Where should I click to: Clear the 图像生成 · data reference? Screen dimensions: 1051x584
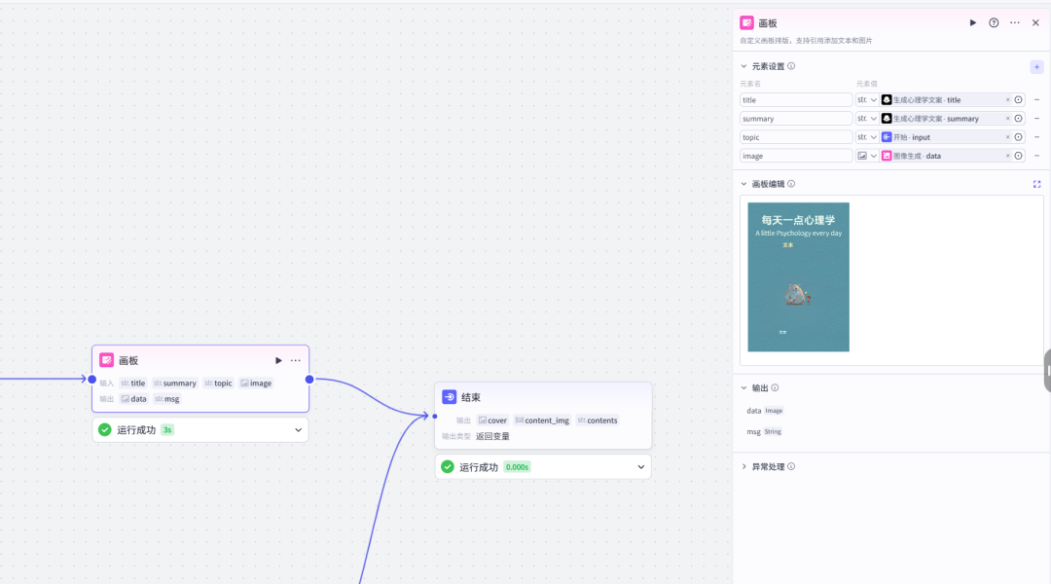pyautogui.click(x=1007, y=157)
